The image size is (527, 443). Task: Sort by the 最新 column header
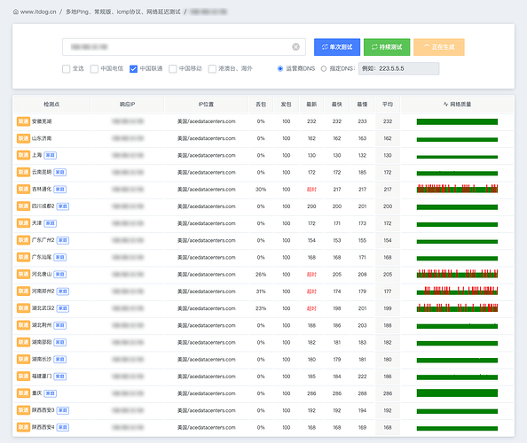tap(311, 105)
